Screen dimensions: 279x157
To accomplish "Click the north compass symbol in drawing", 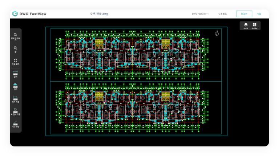I will pos(217,33).
